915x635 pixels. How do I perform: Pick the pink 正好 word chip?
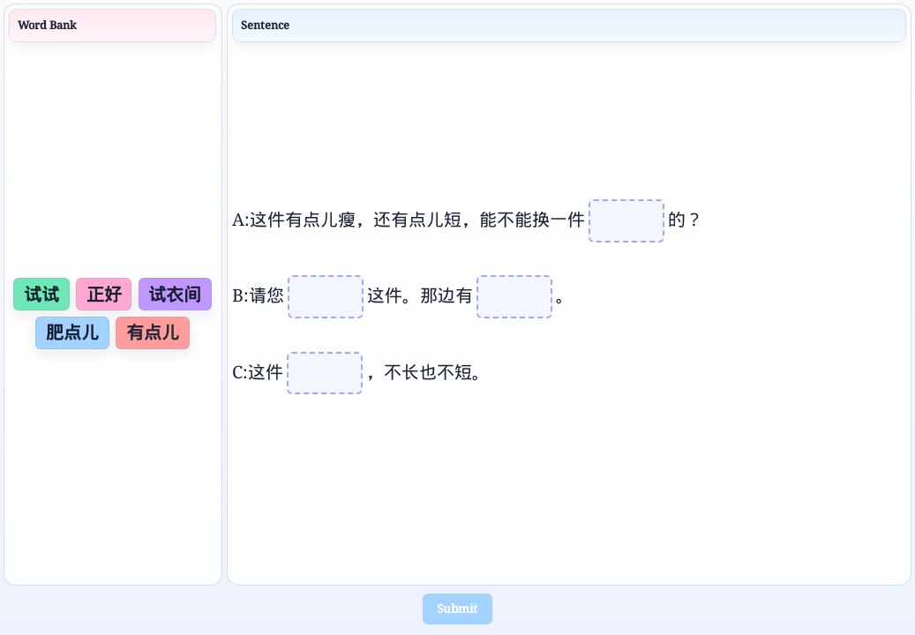(104, 294)
